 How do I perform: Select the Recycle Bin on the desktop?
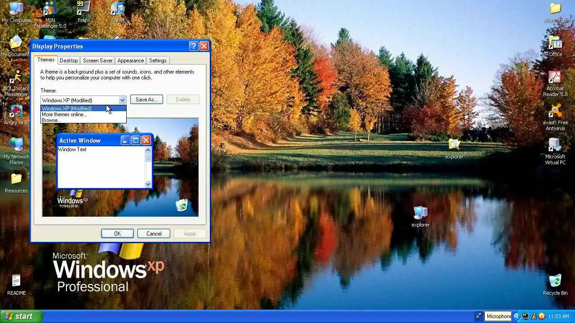point(555,285)
